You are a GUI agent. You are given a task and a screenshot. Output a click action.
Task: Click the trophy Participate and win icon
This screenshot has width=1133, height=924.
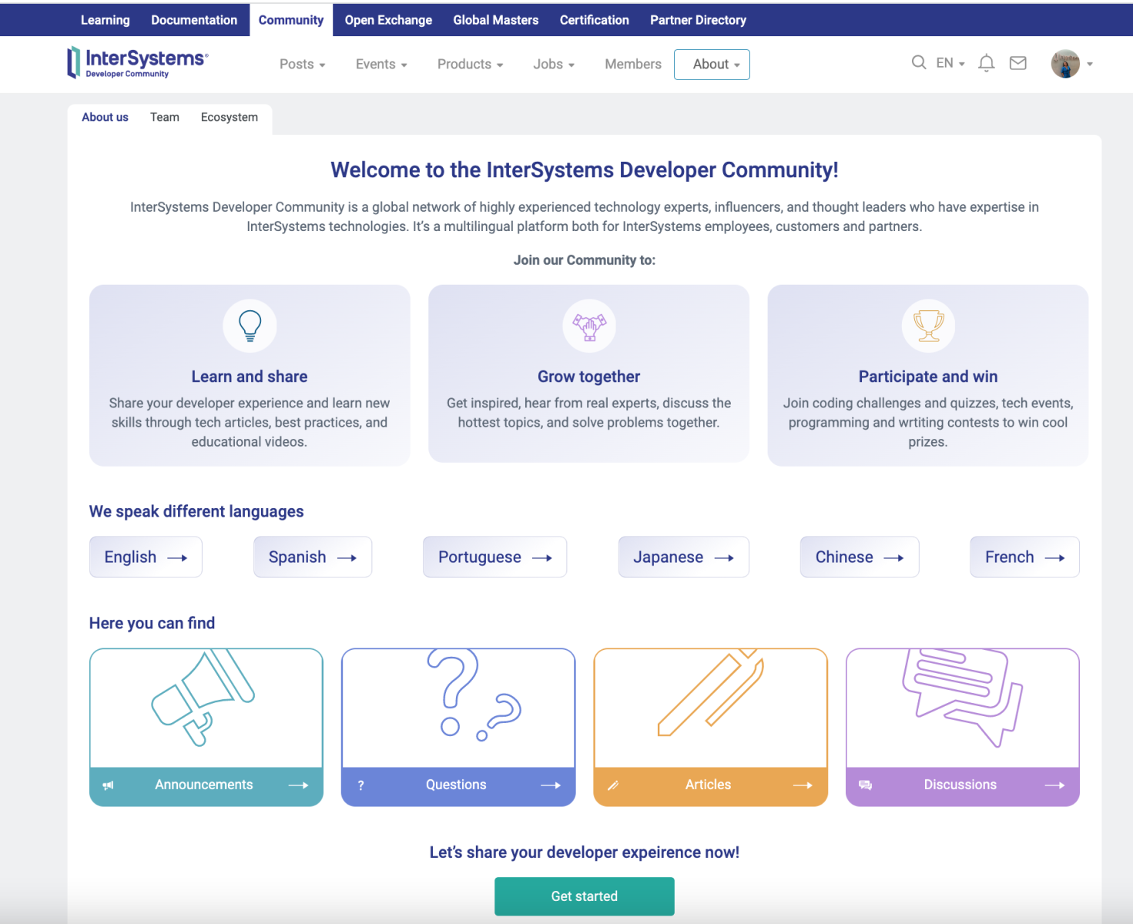click(x=928, y=326)
